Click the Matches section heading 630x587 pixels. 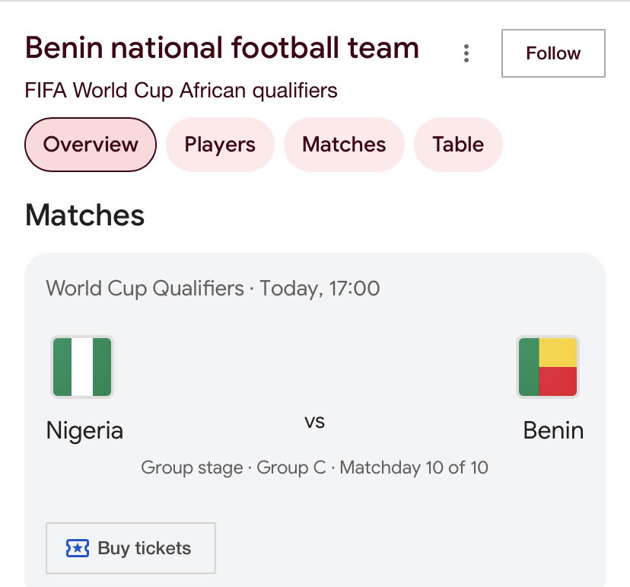[x=84, y=215]
